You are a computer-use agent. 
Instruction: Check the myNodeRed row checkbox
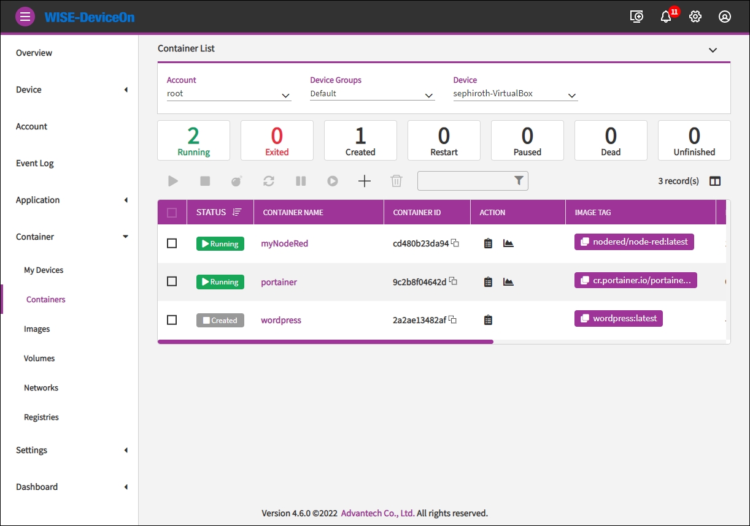(x=172, y=243)
